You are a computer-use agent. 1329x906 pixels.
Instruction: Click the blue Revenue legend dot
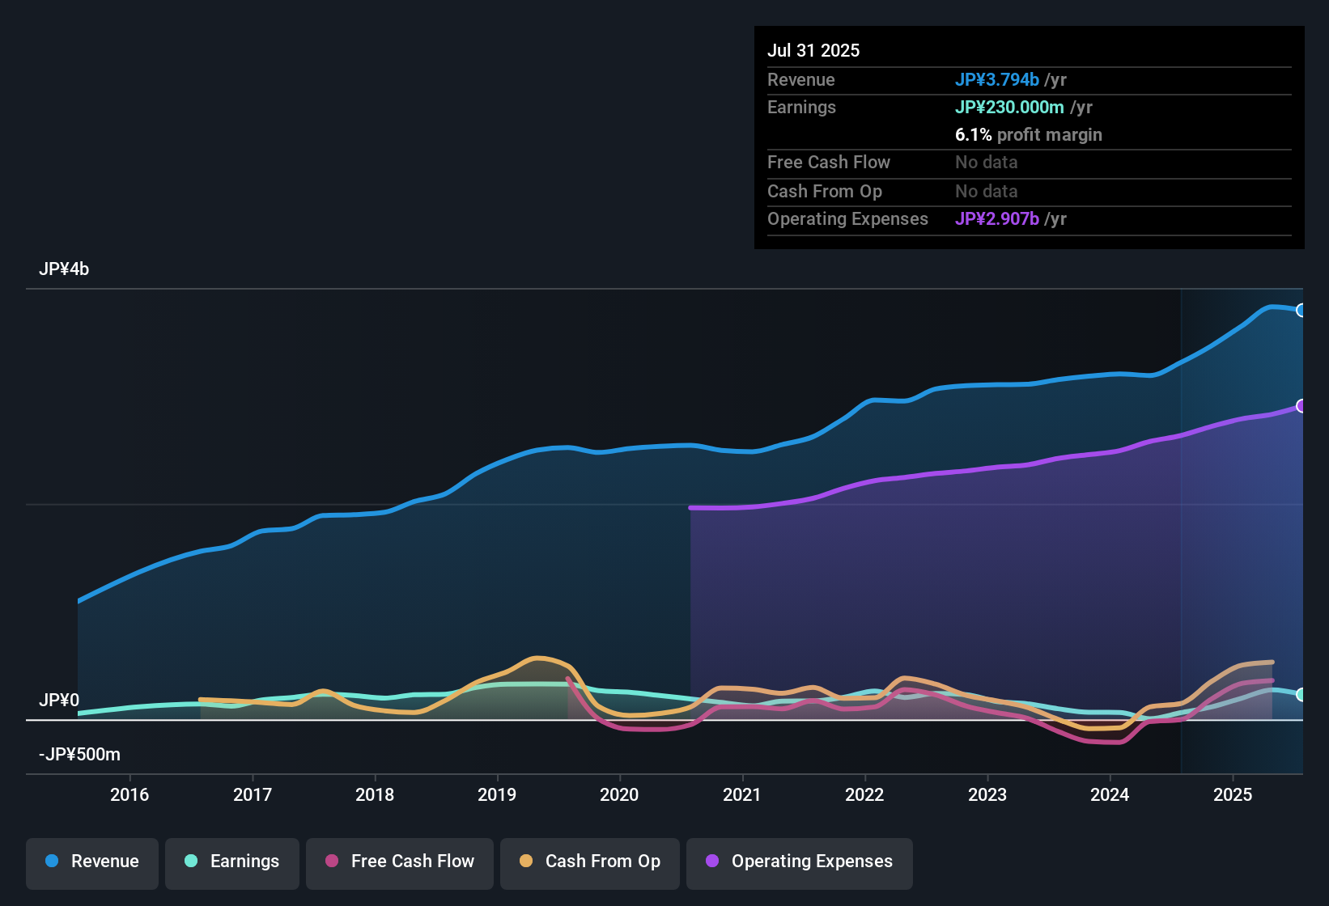pyautogui.click(x=51, y=862)
